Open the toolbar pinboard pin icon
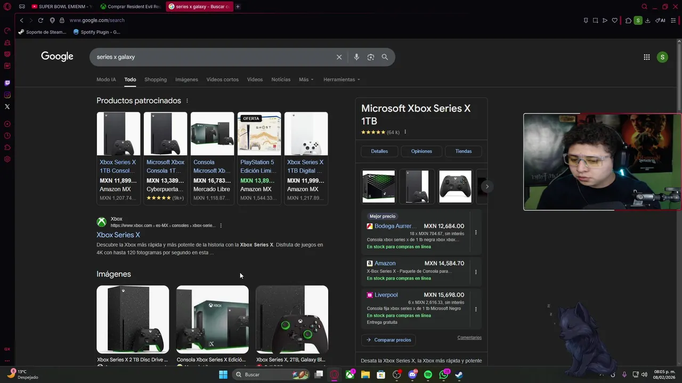Image resolution: width=682 pixels, height=383 pixels. tap(586, 20)
